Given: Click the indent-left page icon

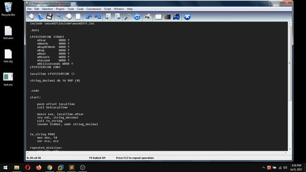Looking at the screenshot, I should pyautogui.click(x=109, y=17).
